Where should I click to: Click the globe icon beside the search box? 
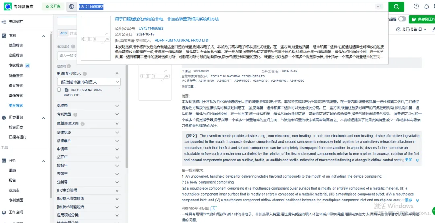click(72, 6)
